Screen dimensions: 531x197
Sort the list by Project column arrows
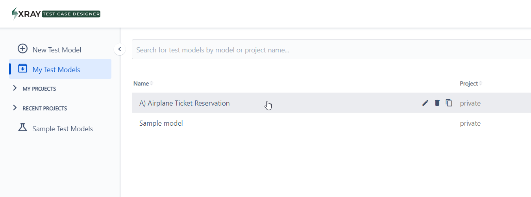tap(481, 84)
